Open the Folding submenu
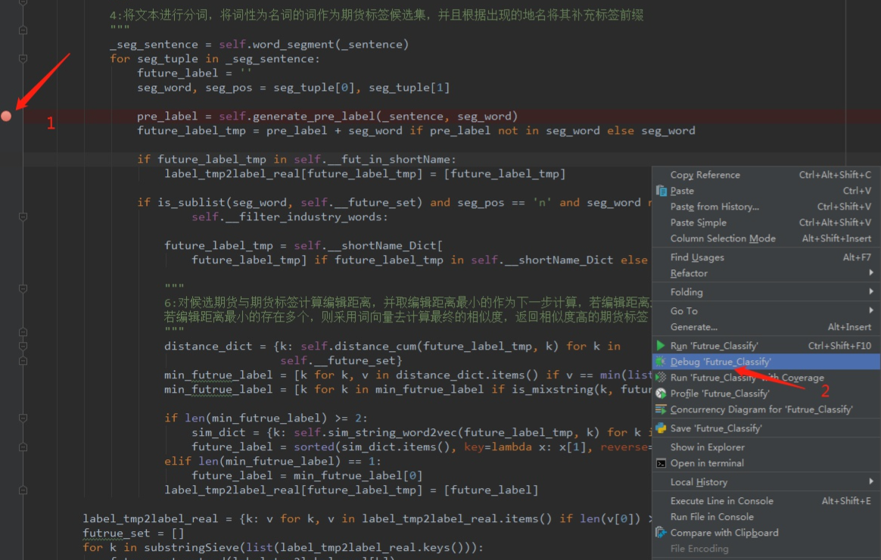Image resolution: width=881 pixels, height=560 pixels. pos(686,292)
